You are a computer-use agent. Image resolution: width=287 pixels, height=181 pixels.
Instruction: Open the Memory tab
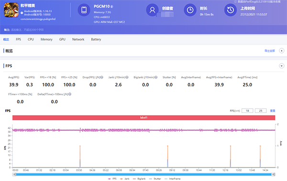point(46,39)
